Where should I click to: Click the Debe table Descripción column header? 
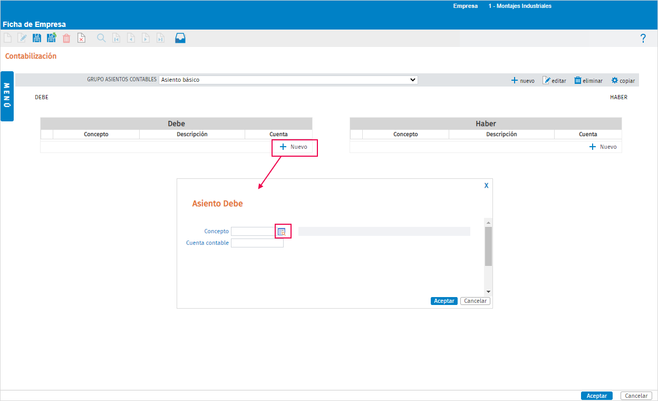click(192, 135)
